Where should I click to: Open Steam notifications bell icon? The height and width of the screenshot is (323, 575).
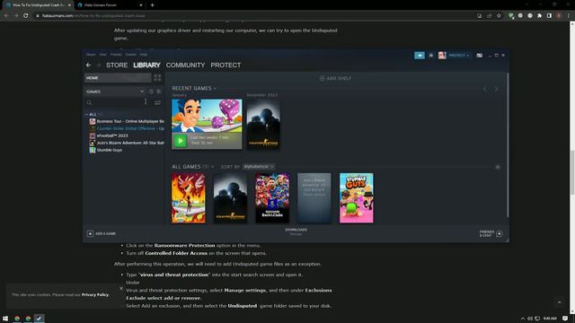[431, 56]
